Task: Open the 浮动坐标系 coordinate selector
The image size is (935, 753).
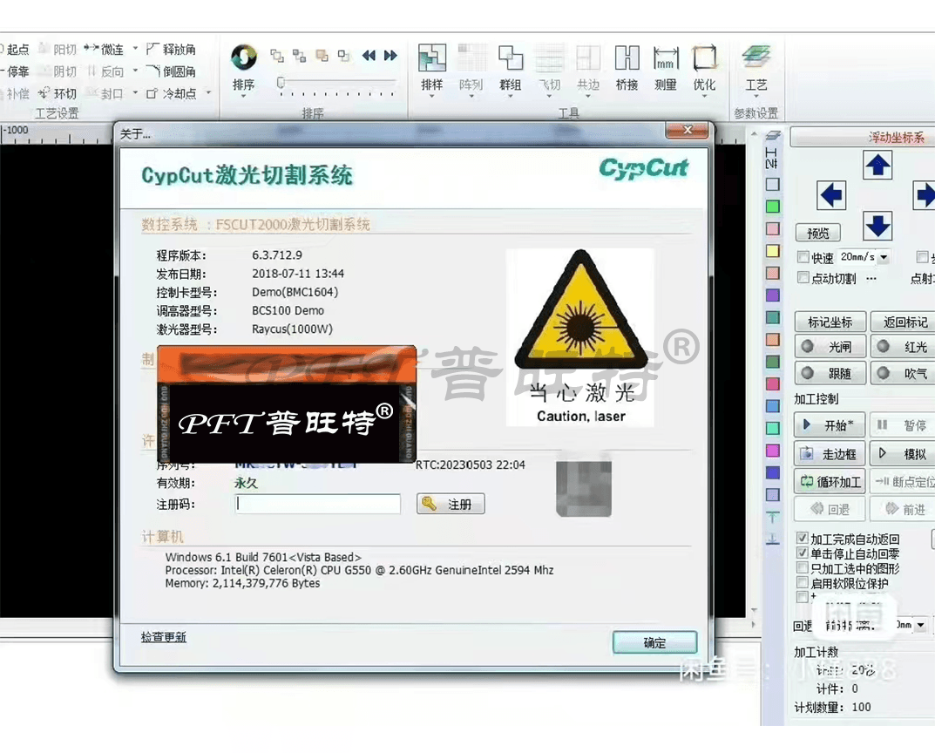Action: (x=863, y=137)
